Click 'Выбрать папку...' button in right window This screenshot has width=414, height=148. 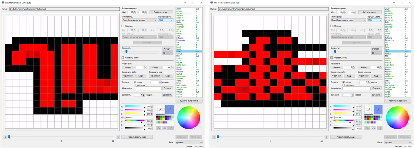370,12
